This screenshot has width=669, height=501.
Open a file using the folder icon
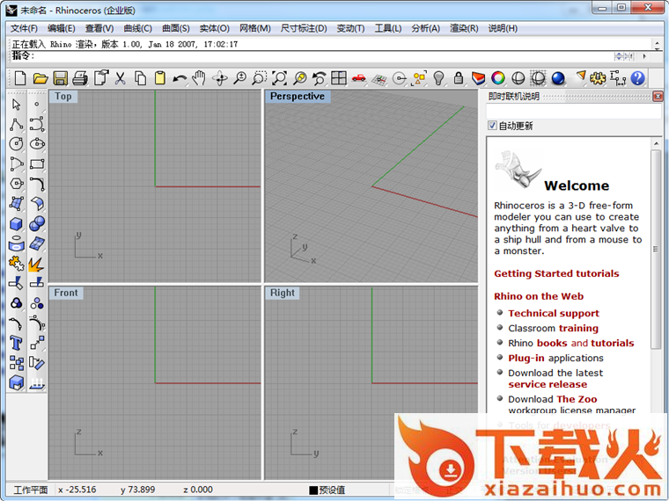click(x=40, y=78)
